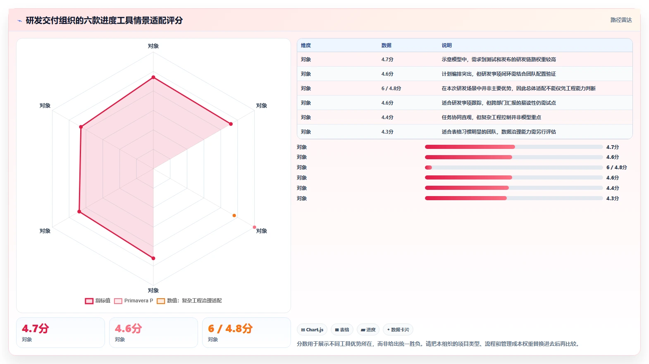
Task: Toggle the 指标值 legend swatch
Action: pyautogui.click(x=89, y=301)
